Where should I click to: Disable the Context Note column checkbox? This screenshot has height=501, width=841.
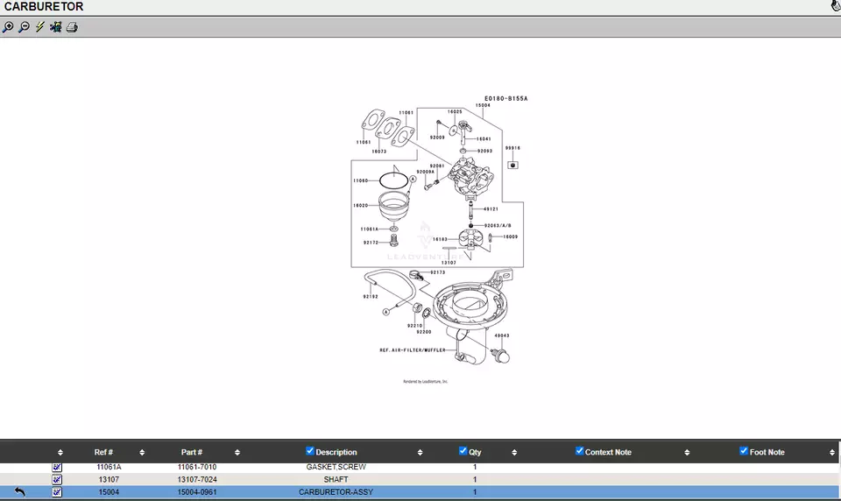tap(579, 451)
